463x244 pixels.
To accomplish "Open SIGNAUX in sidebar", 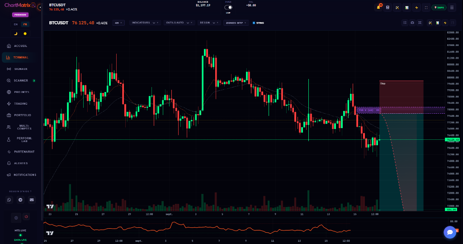I will pos(20,69).
